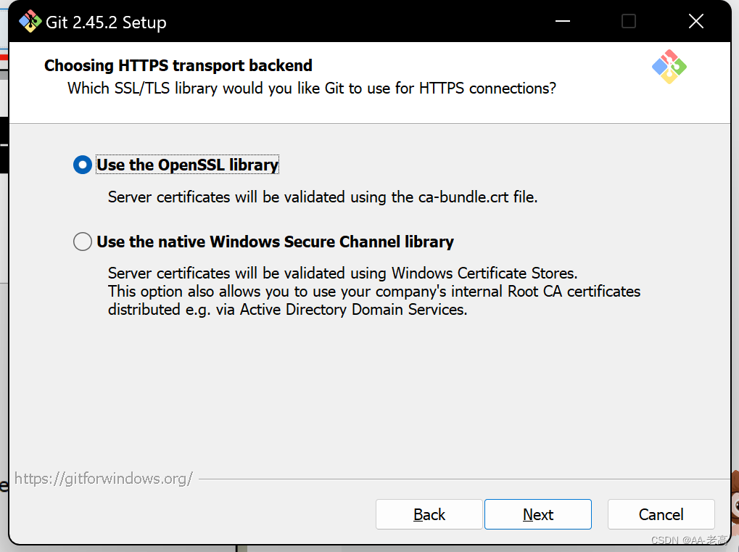Viewport: 739px width, 552px height.
Task: Click the 'Which SSL/TLS library' question text
Action: coord(312,88)
